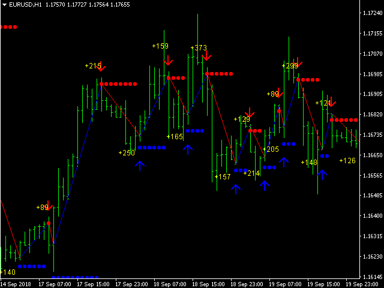Click the +299 profit label
This screenshot has height=288, width=384.
tap(290, 65)
